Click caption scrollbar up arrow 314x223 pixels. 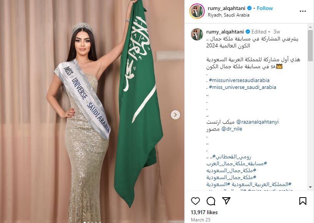(311, 27)
